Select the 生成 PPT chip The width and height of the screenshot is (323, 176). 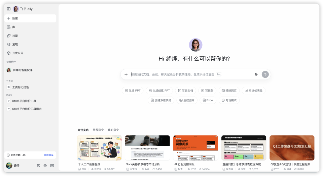133,91
